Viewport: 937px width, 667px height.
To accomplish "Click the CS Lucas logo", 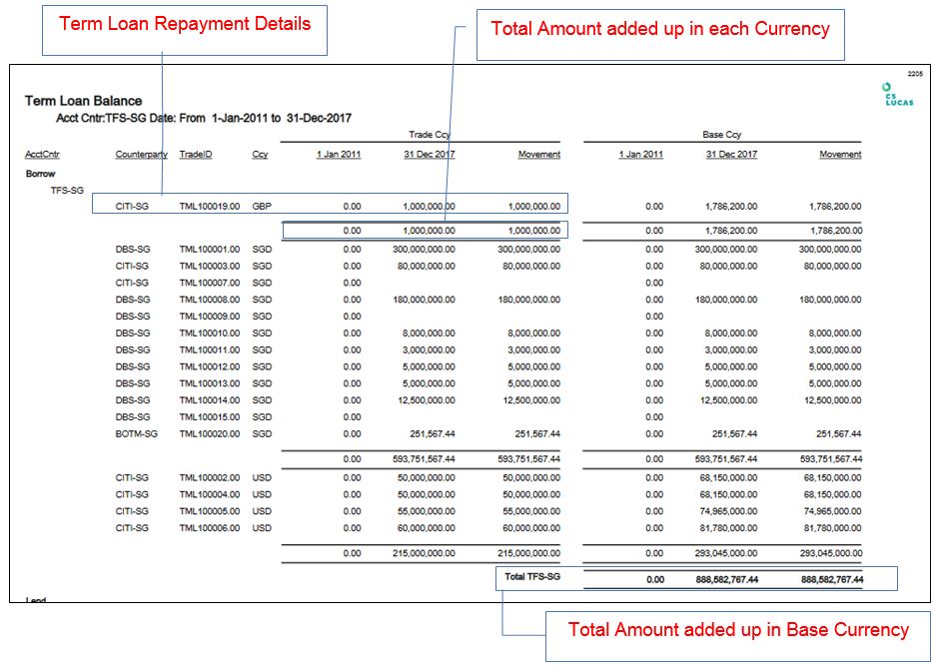I will click(x=898, y=94).
